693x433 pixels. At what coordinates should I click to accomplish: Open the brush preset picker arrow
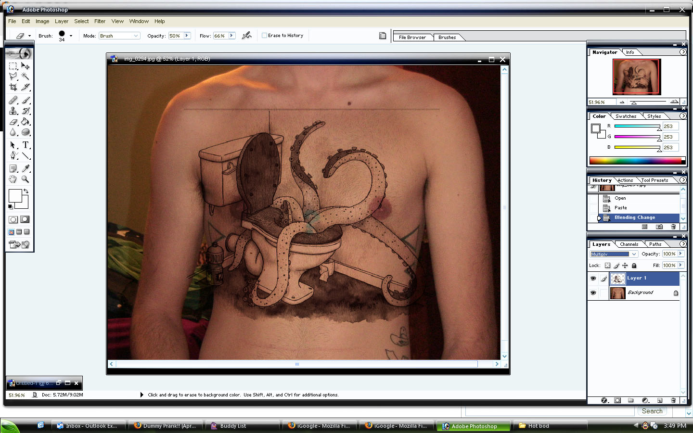(71, 36)
